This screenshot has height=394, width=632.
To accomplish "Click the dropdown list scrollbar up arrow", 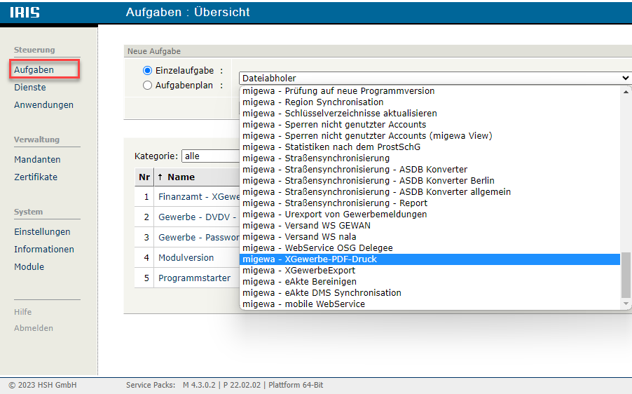I will coord(626,91).
